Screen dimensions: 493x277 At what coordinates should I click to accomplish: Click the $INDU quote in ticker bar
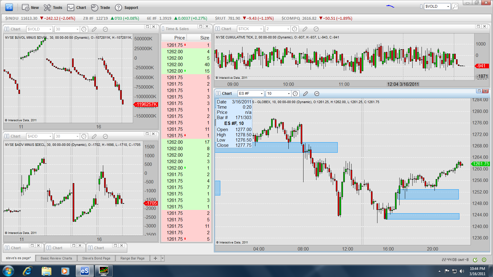coord(40,18)
